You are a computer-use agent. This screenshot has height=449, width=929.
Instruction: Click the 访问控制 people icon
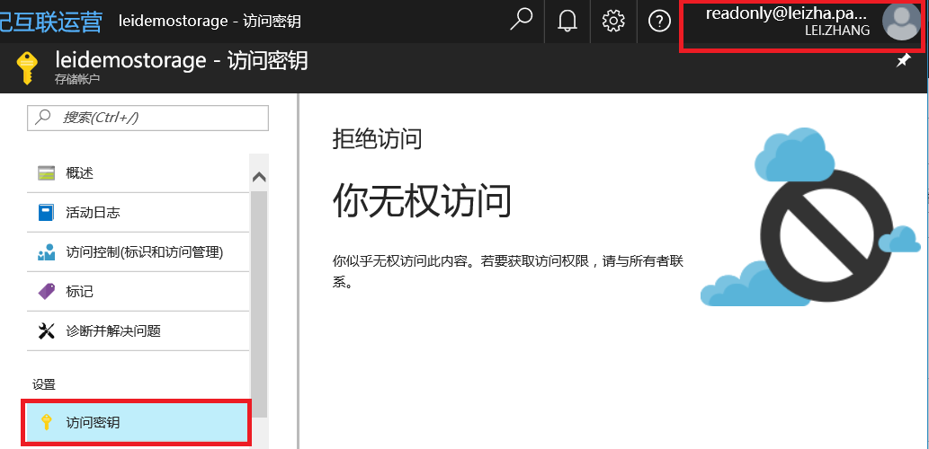point(46,252)
